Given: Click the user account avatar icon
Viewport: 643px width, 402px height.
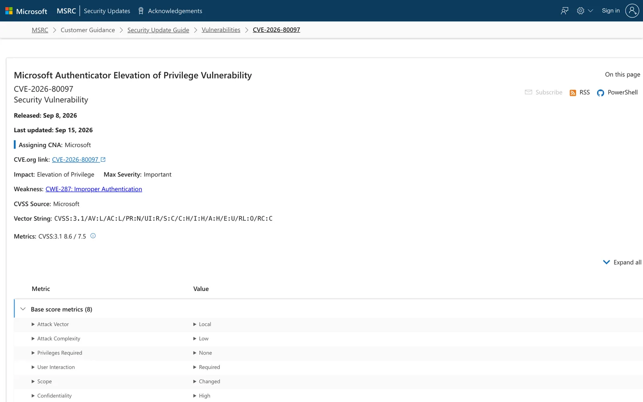Looking at the screenshot, I should pos(632,11).
